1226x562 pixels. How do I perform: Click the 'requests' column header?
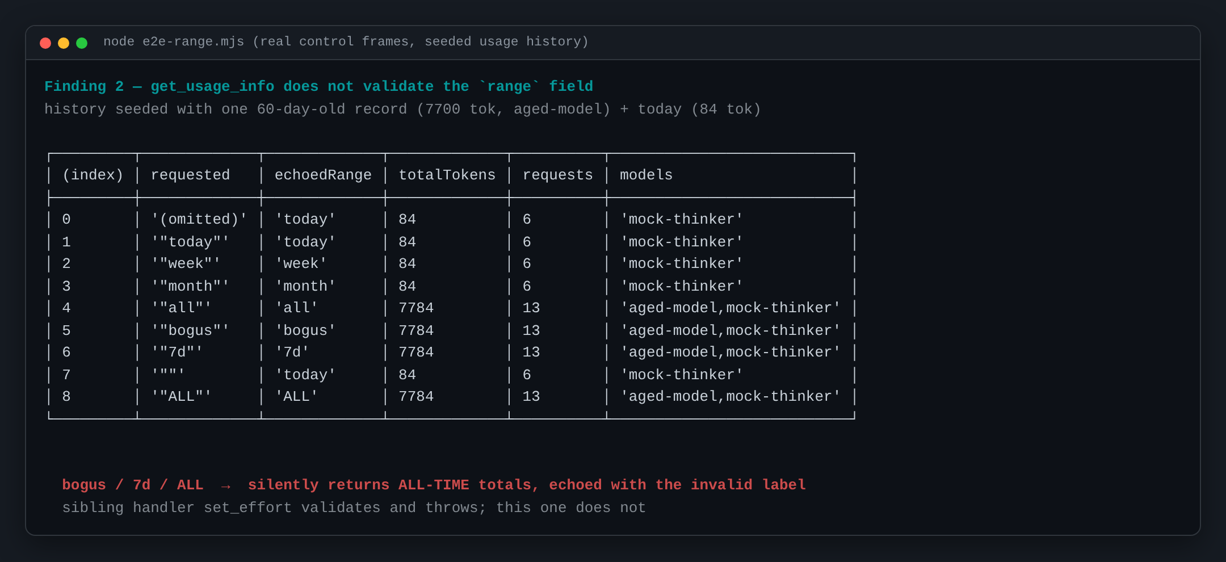(558, 175)
